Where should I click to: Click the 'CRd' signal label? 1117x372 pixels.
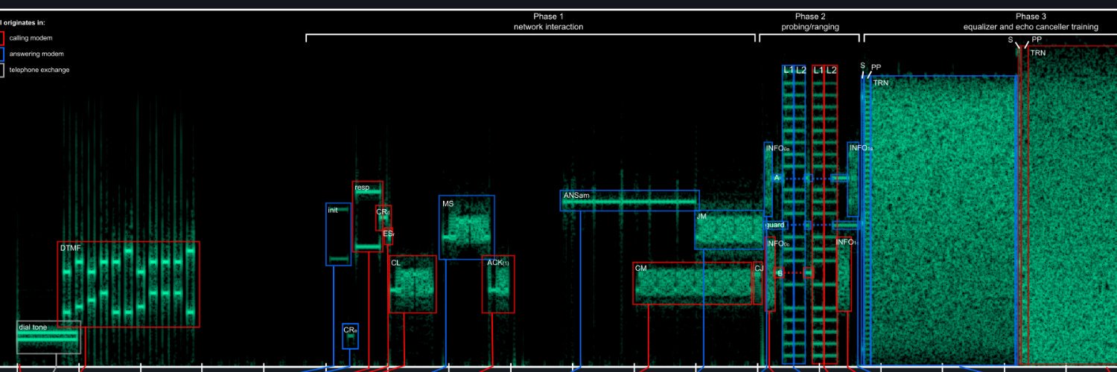point(383,212)
